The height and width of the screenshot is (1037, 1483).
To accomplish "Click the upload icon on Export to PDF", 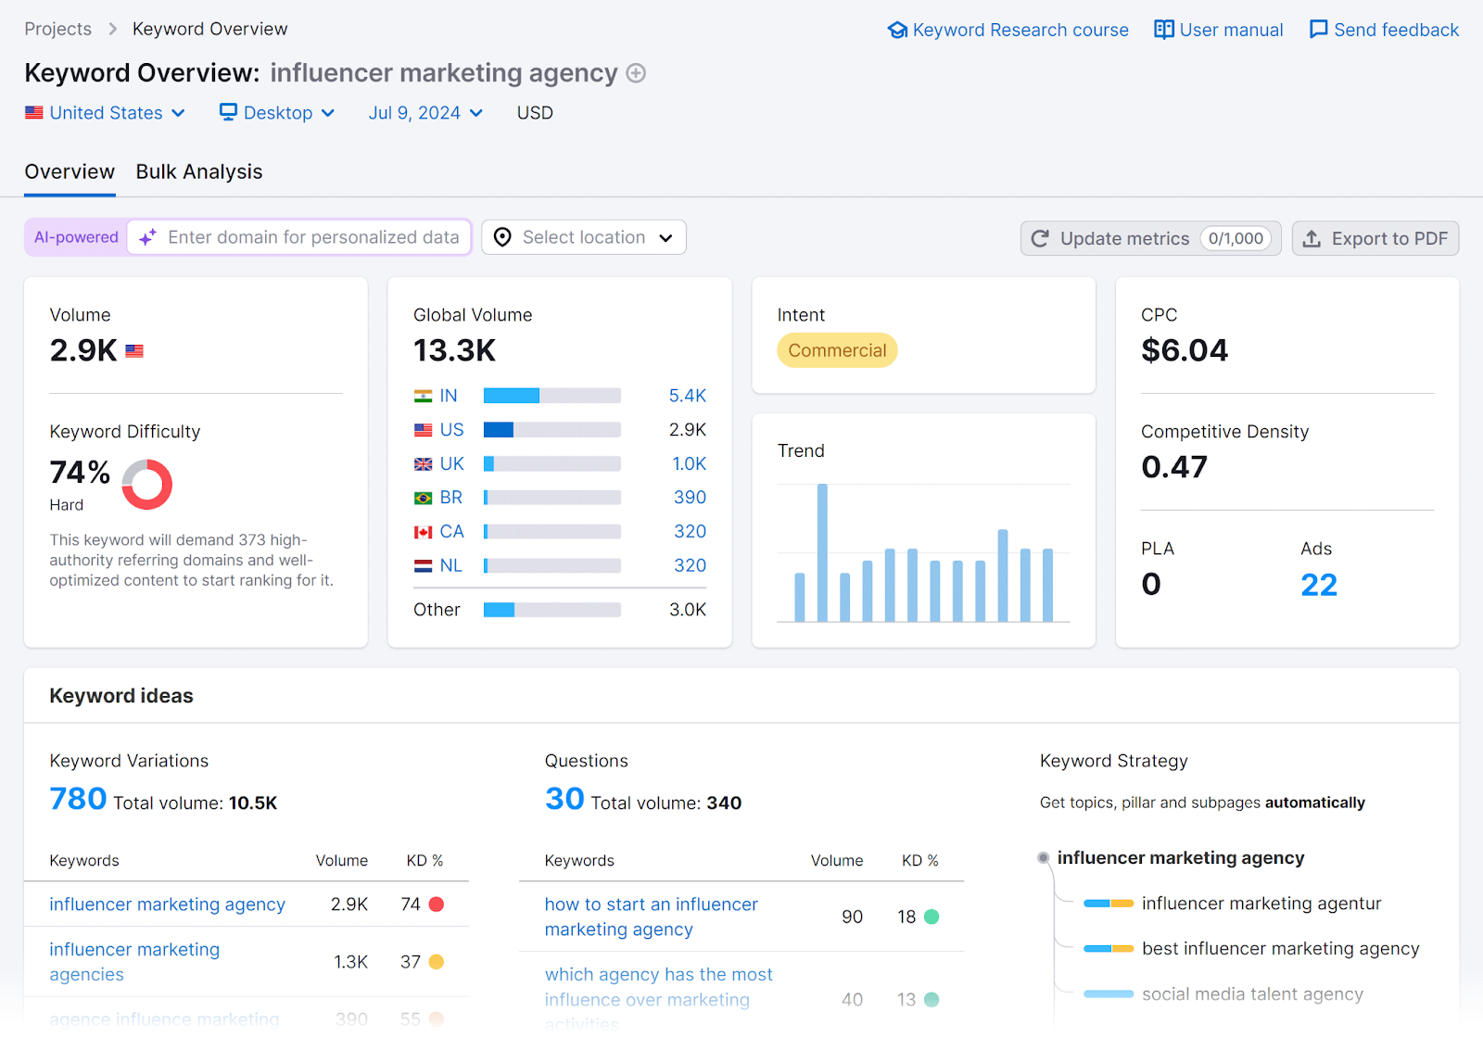I will (1312, 238).
